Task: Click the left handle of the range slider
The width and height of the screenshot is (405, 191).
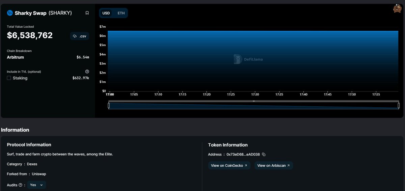Action: (x=109, y=106)
